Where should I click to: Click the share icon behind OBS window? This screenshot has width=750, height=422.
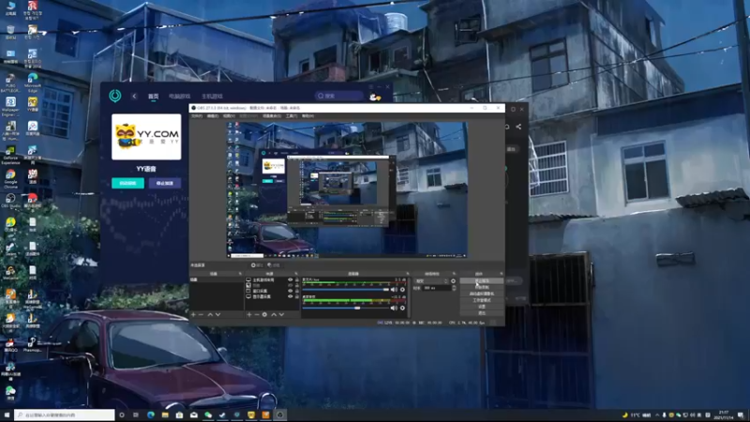pos(518,127)
